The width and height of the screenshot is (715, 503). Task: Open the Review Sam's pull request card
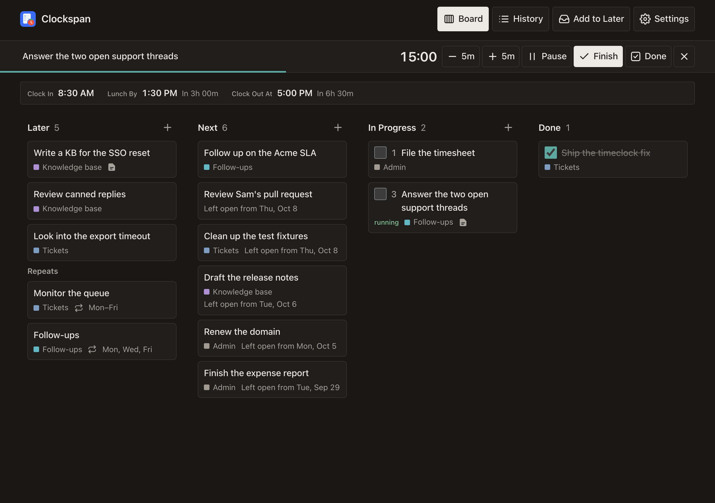[272, 201]
